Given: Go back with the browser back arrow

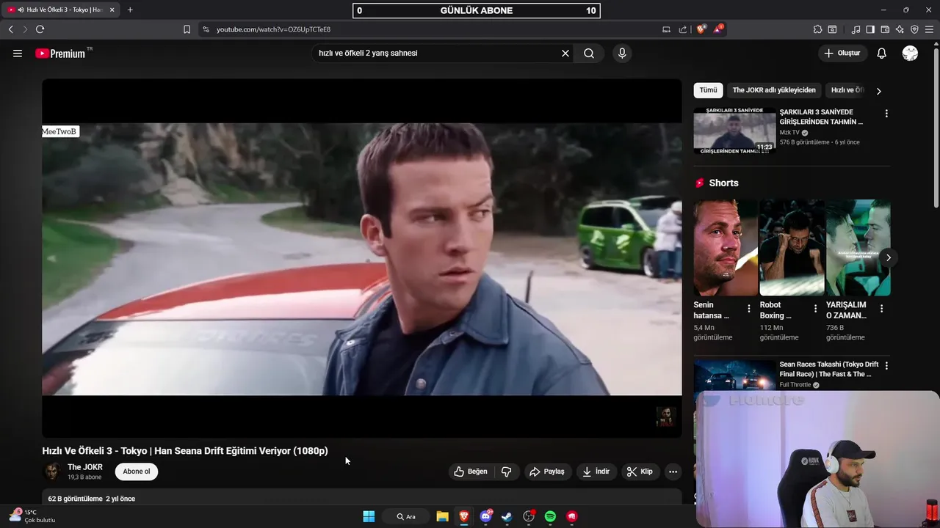Looking at the screenshot, I should point(10,29).
